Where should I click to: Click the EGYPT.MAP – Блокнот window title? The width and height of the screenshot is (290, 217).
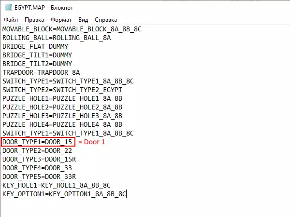click(43, 8)
